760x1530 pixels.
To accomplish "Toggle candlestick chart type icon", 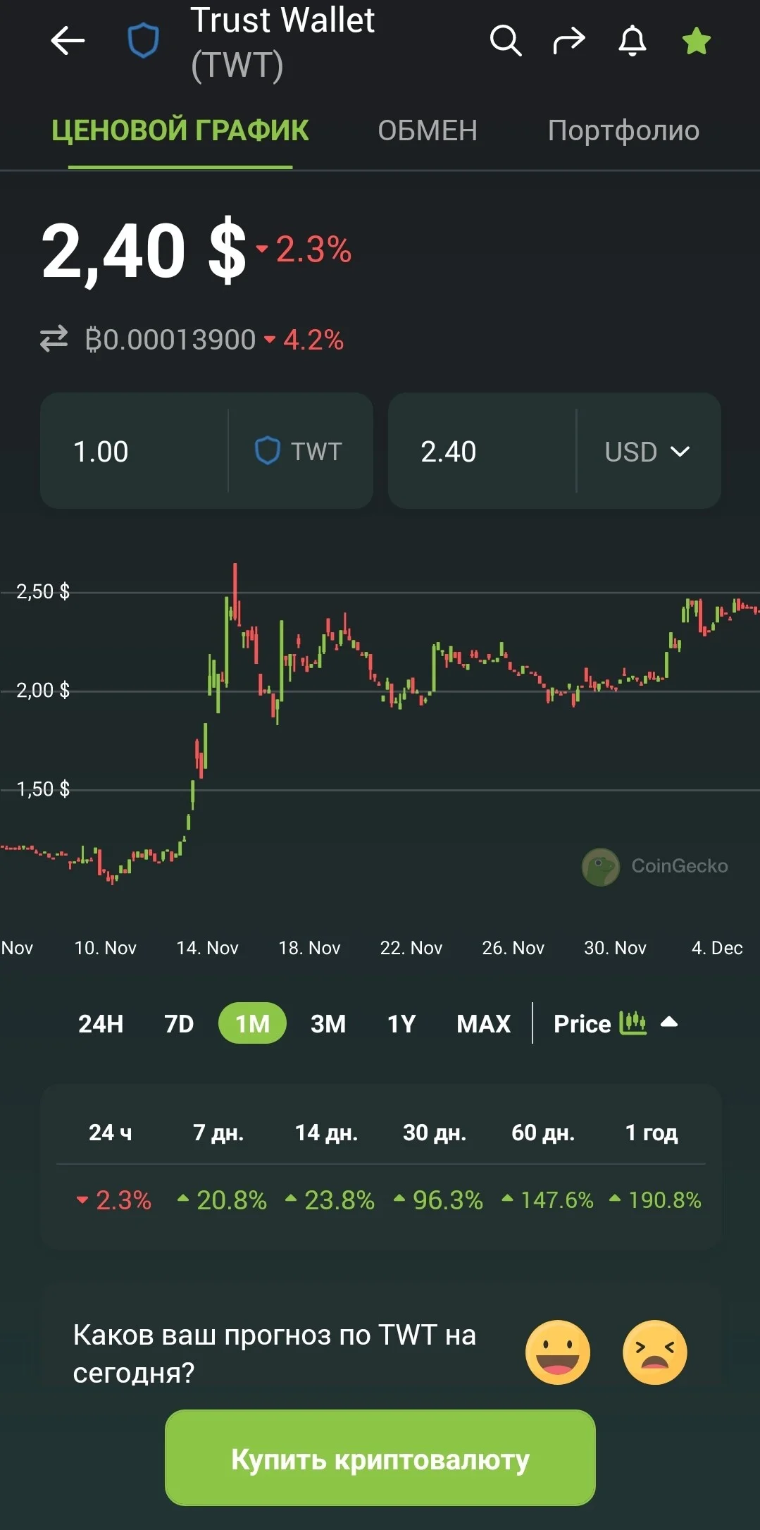I will (633, 1023).
